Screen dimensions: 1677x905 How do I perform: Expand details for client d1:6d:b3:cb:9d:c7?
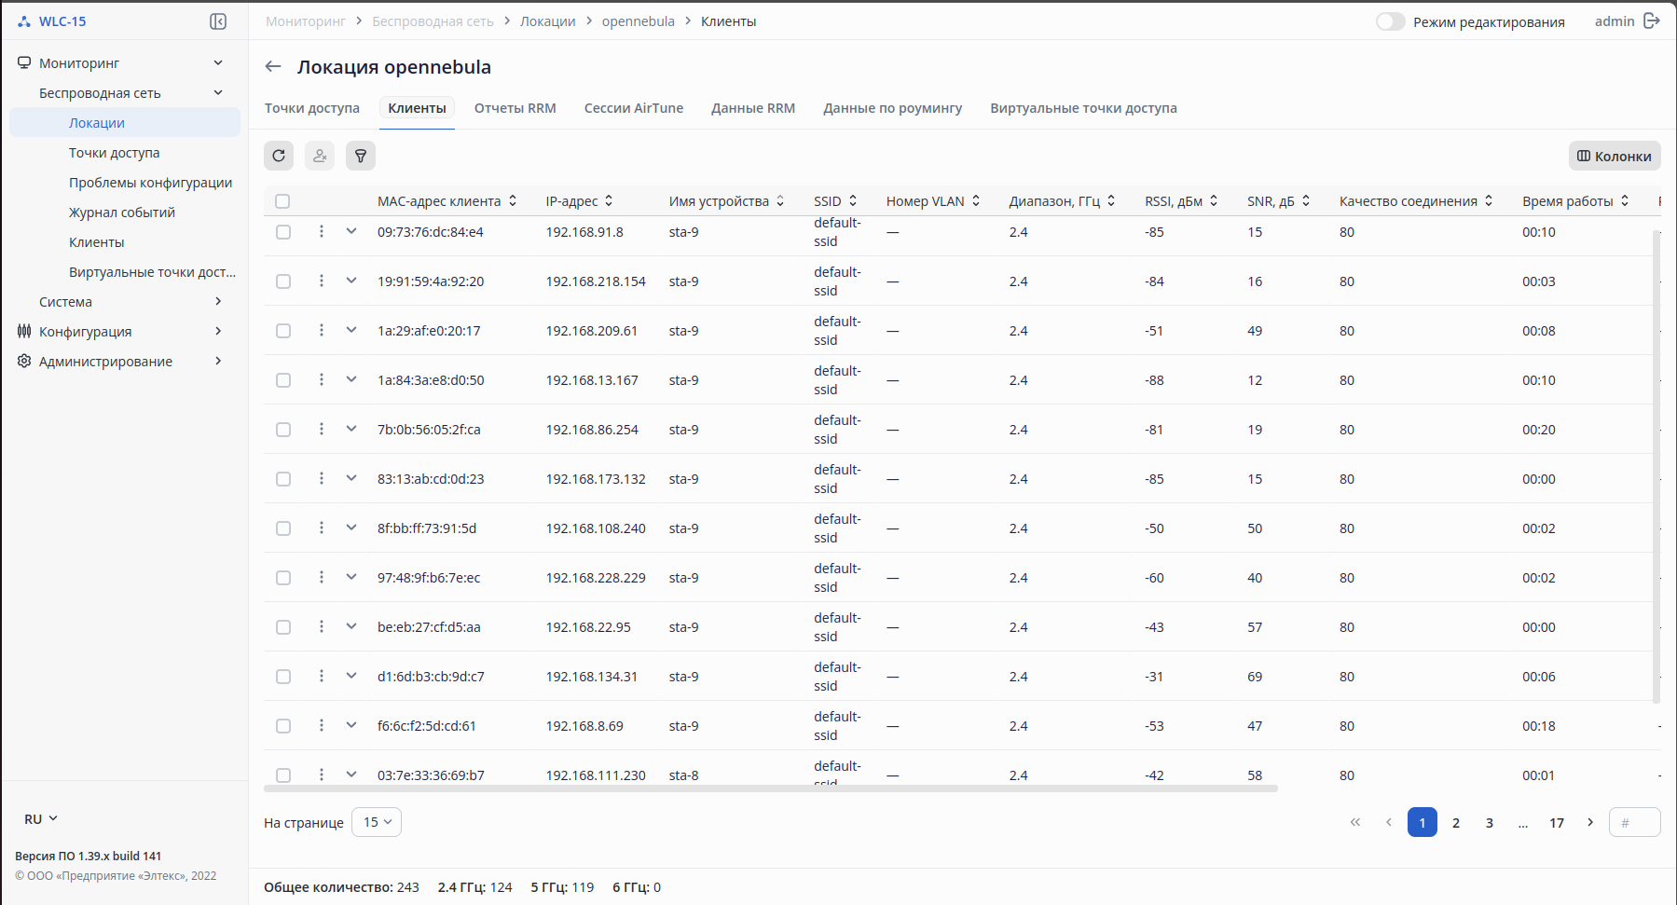pyautogui.click(x=351, y=676)
